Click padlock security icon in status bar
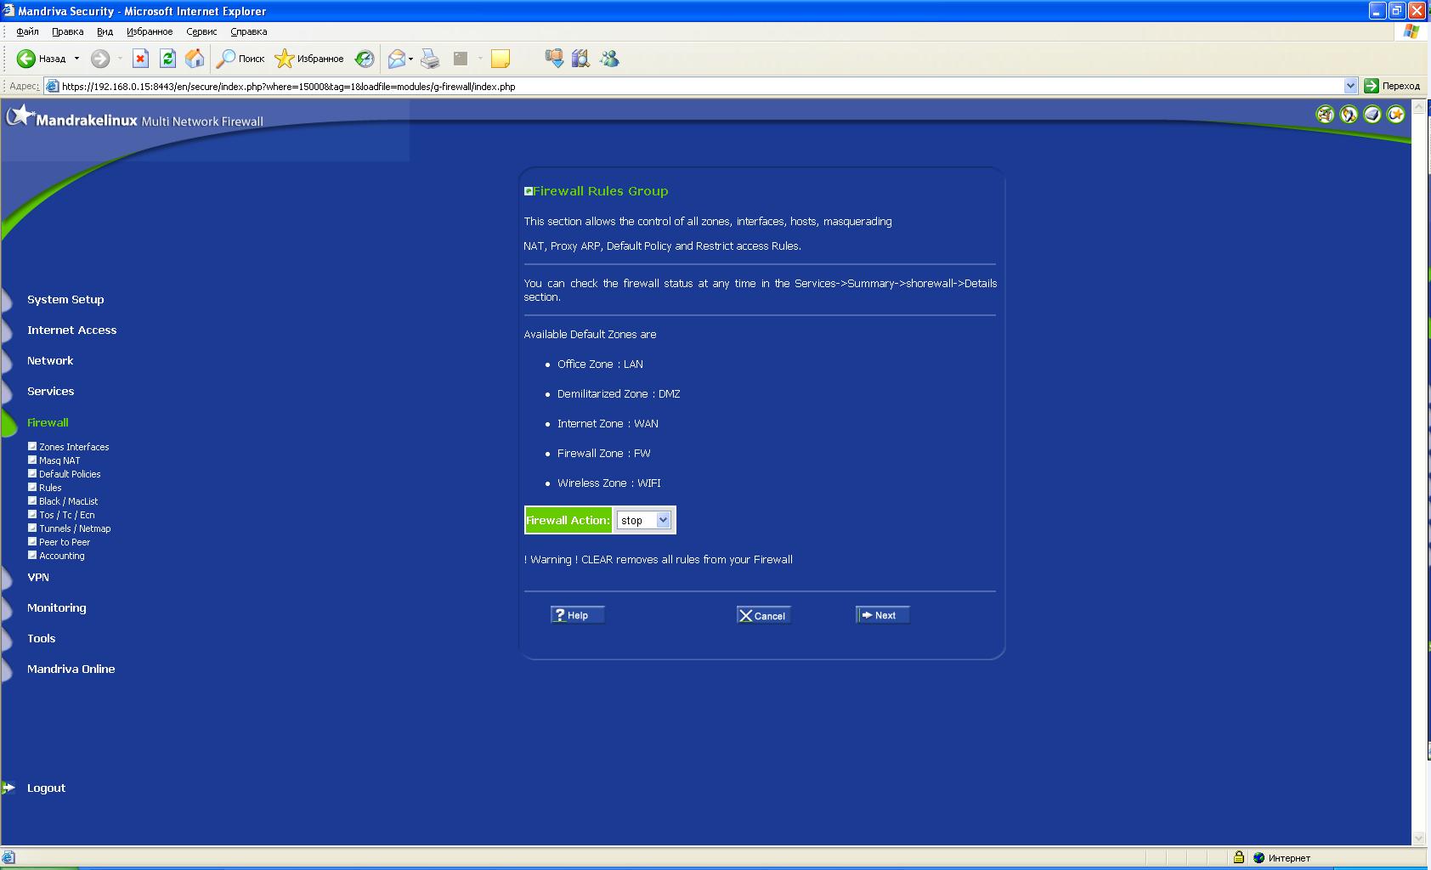This screenshot has width=1431, height=870. coord(1239,857)
